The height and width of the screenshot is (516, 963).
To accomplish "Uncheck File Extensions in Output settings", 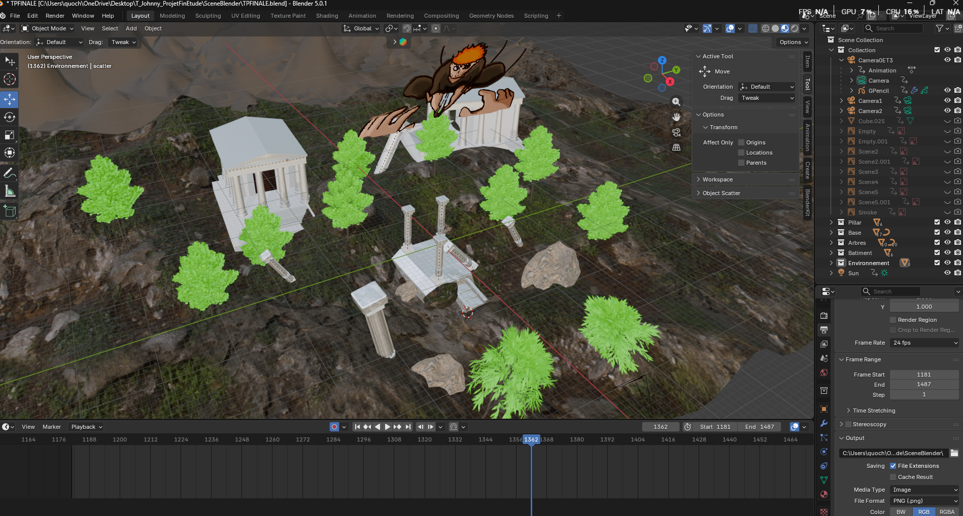I will pyautogui.click(x=893, y=466).
